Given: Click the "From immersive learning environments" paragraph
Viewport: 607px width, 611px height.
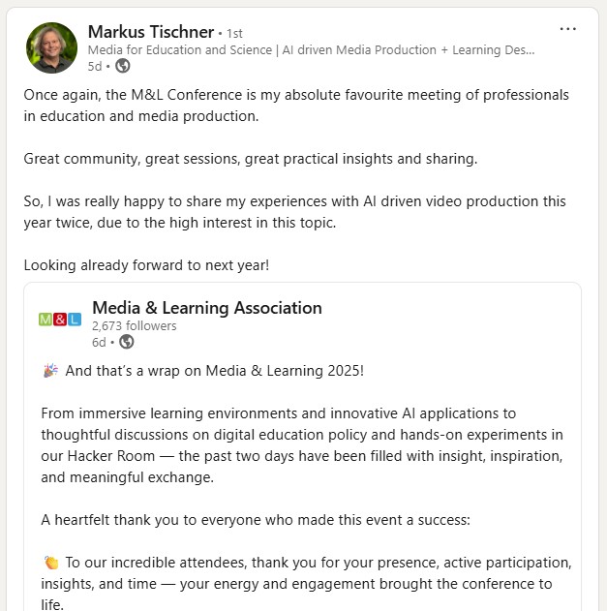Looking at the screenshot, I should coord(301,435).
